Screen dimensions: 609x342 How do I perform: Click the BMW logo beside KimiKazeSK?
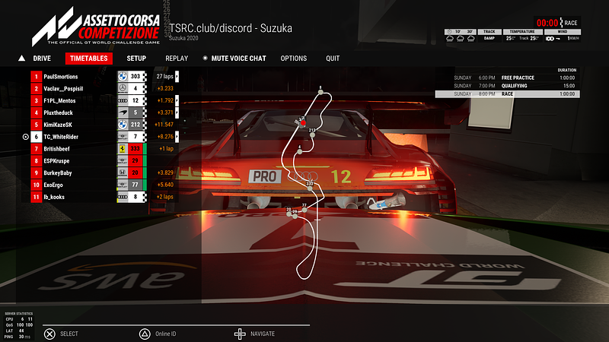(x=123, y=125)
